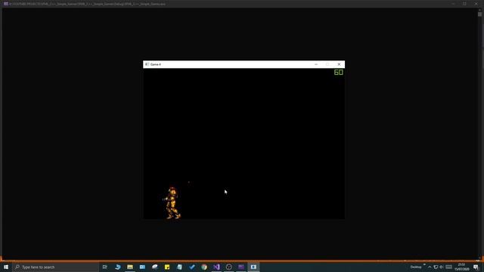Click the orange armored character sprite
The height and width of the screenshot is (272, 484).
click(x=172, y=203)
